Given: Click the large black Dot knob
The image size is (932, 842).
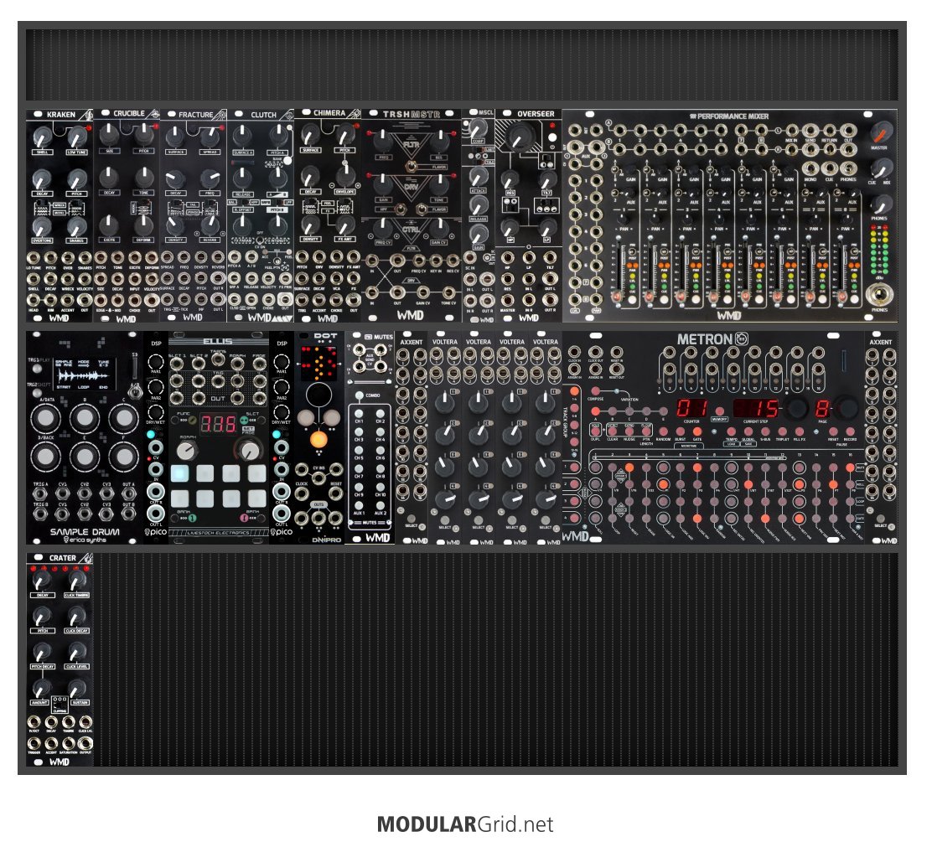Looking at the screenshot, I should (x=319, y=395).
